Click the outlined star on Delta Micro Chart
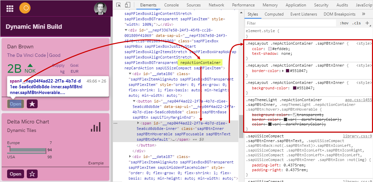 (32, 174)
